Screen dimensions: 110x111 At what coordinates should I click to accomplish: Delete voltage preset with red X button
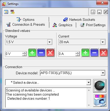tap(50, 53)
